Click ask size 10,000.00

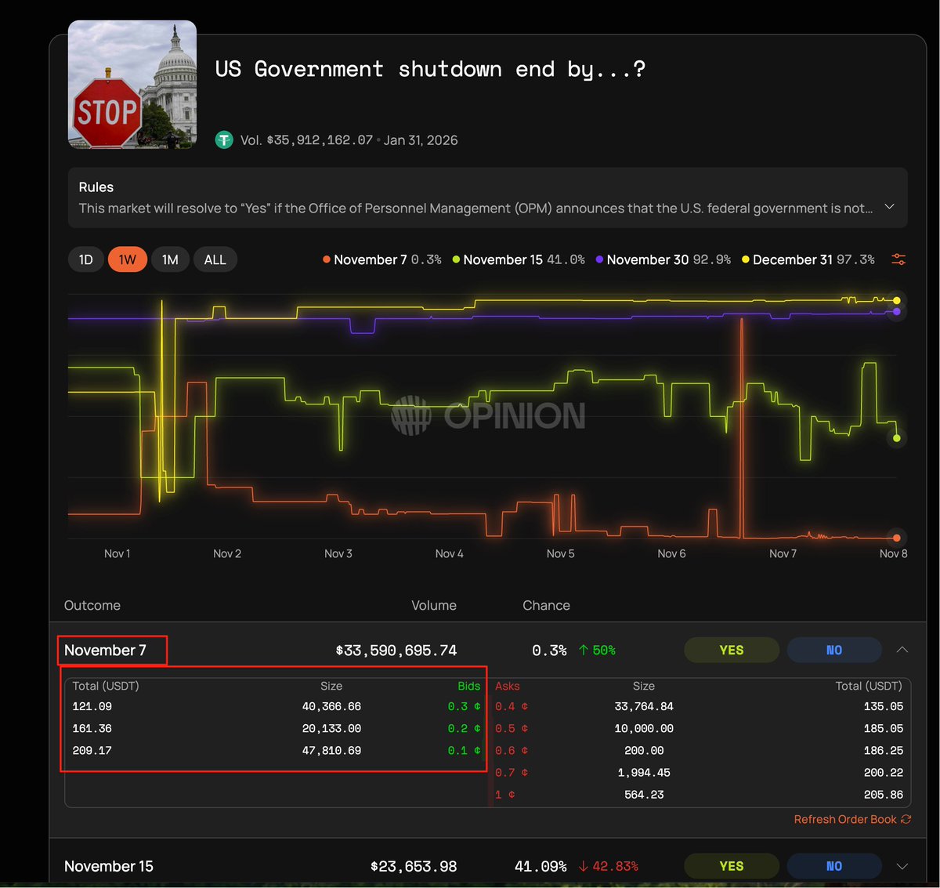click(644, 728)
